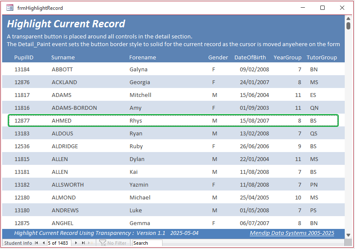Select pupil ID 11817 cell
This screenshot has height=249, width=355.
click(x=22, y=95)
